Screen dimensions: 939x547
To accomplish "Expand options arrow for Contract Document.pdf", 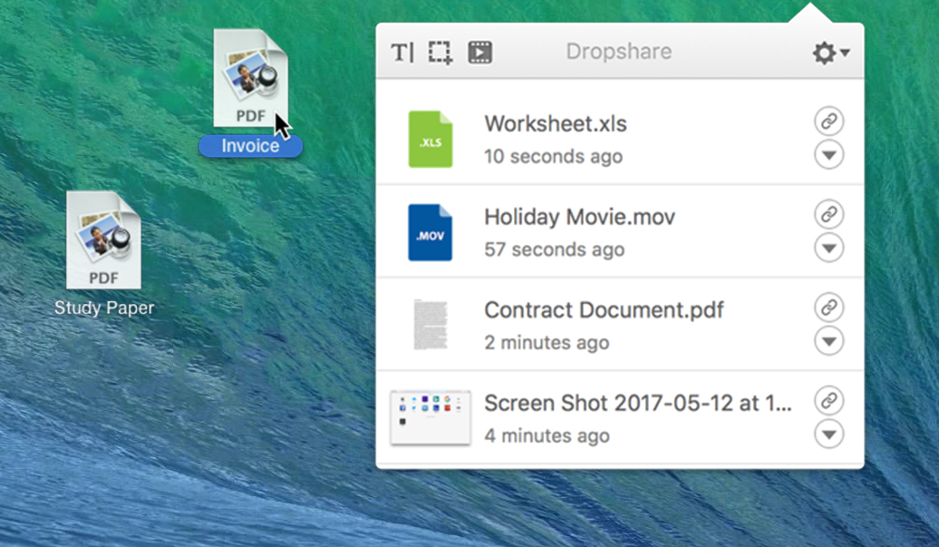I will [x=828, y=341].
